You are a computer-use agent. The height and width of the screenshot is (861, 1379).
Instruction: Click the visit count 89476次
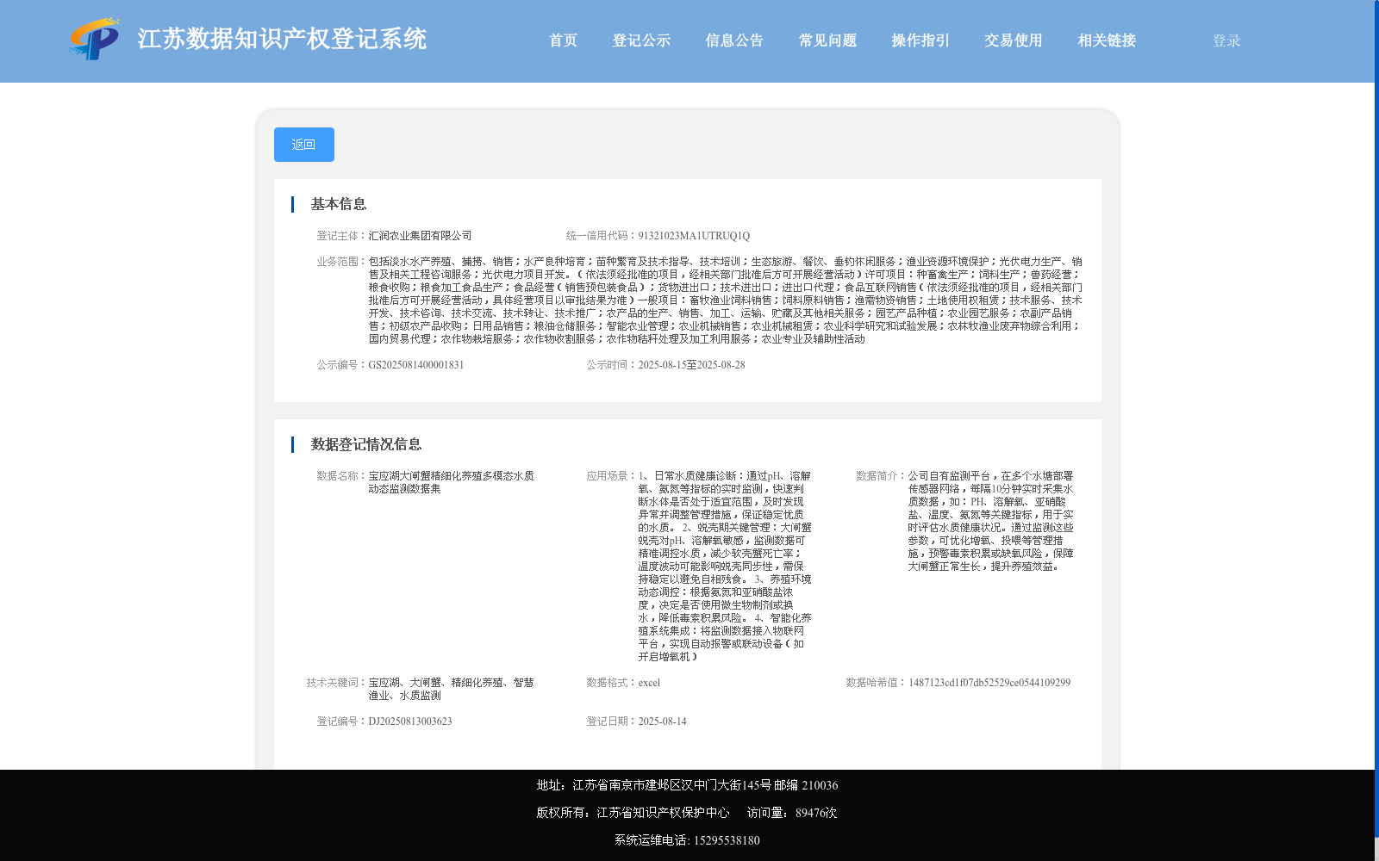[816, 813]
